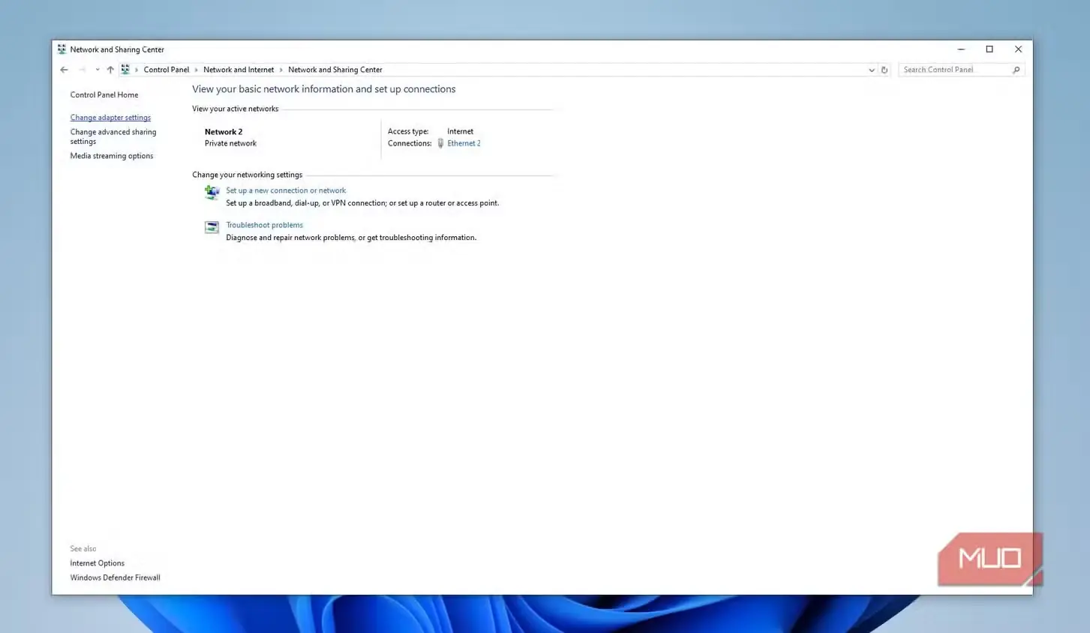This screenshot has width=1090, height=633.
Task: Open the Ethernet 2 connection status link
Action: pos(464,143)
